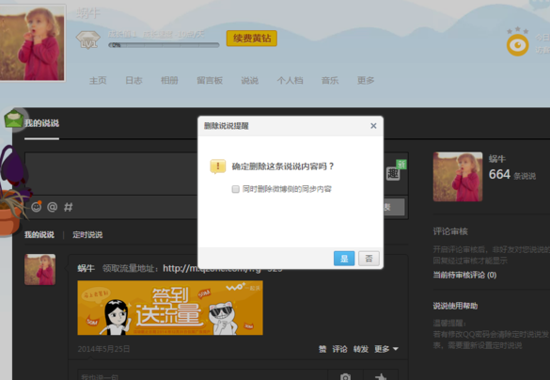Click the 续费黄钻 renewal button
The width and height of the screenshot is (550, 380).
pos(252,39)
